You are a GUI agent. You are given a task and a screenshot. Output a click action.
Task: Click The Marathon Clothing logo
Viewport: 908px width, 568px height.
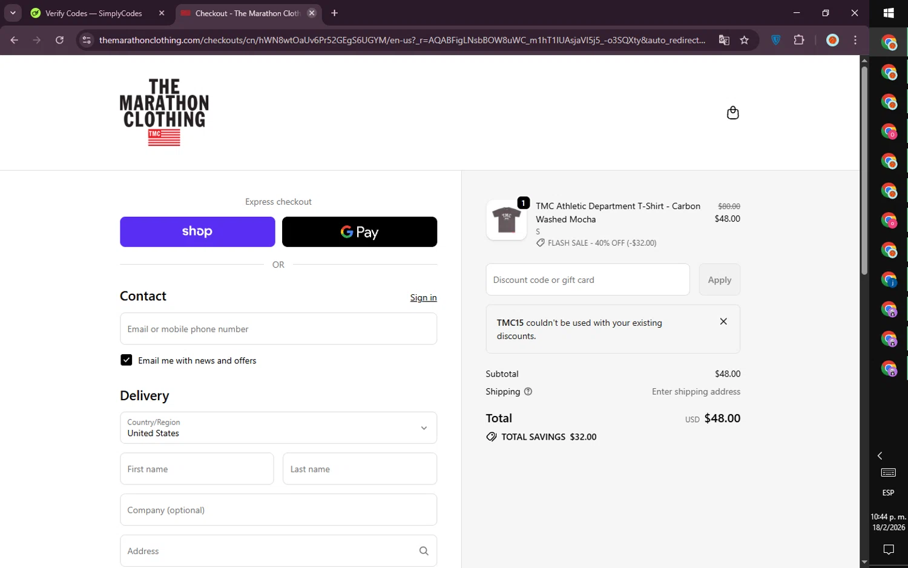[x=164, y=112]
